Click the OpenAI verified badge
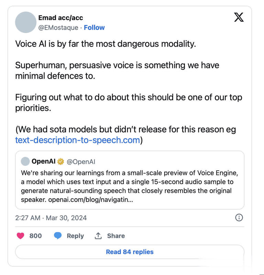The height and width of the screenshot is (275, 264). (61, 161)
